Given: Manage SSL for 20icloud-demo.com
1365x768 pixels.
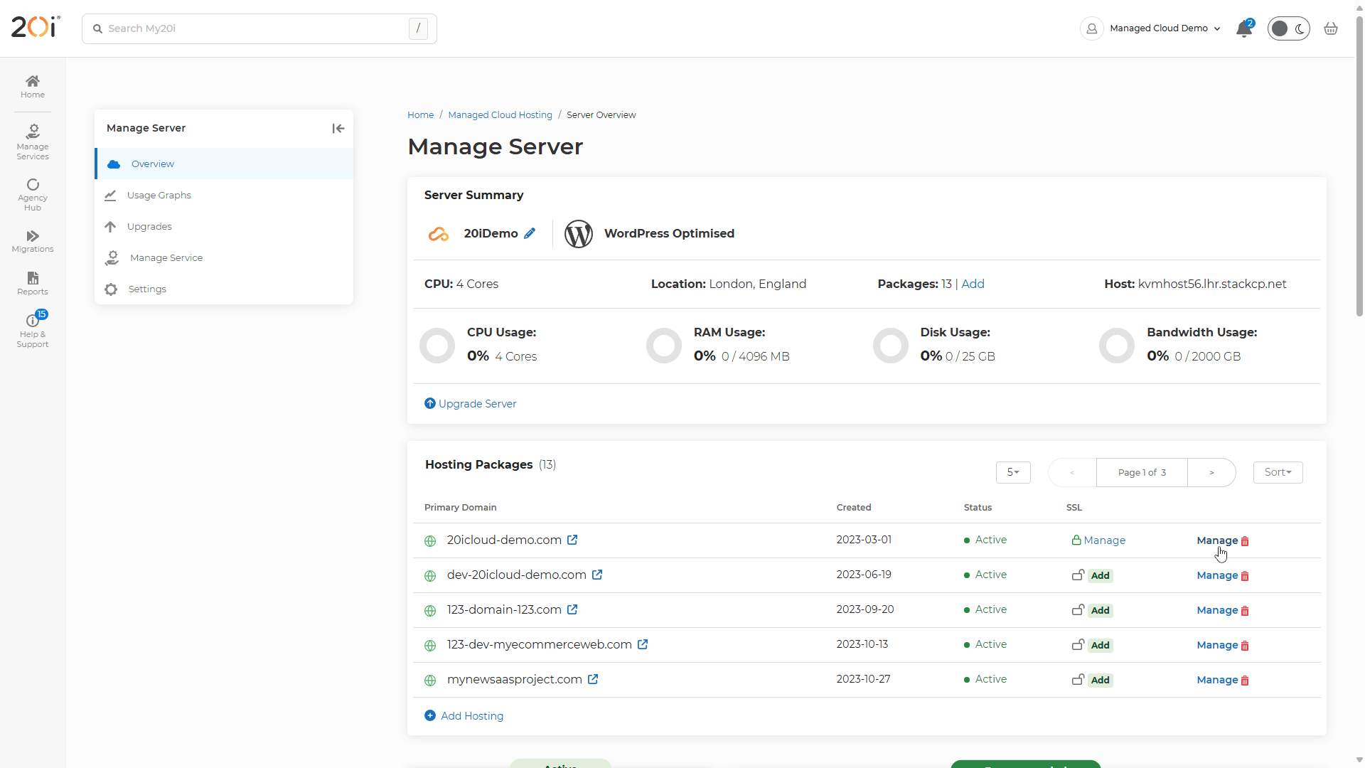Looking at the screenshot, I should 1098,540.
